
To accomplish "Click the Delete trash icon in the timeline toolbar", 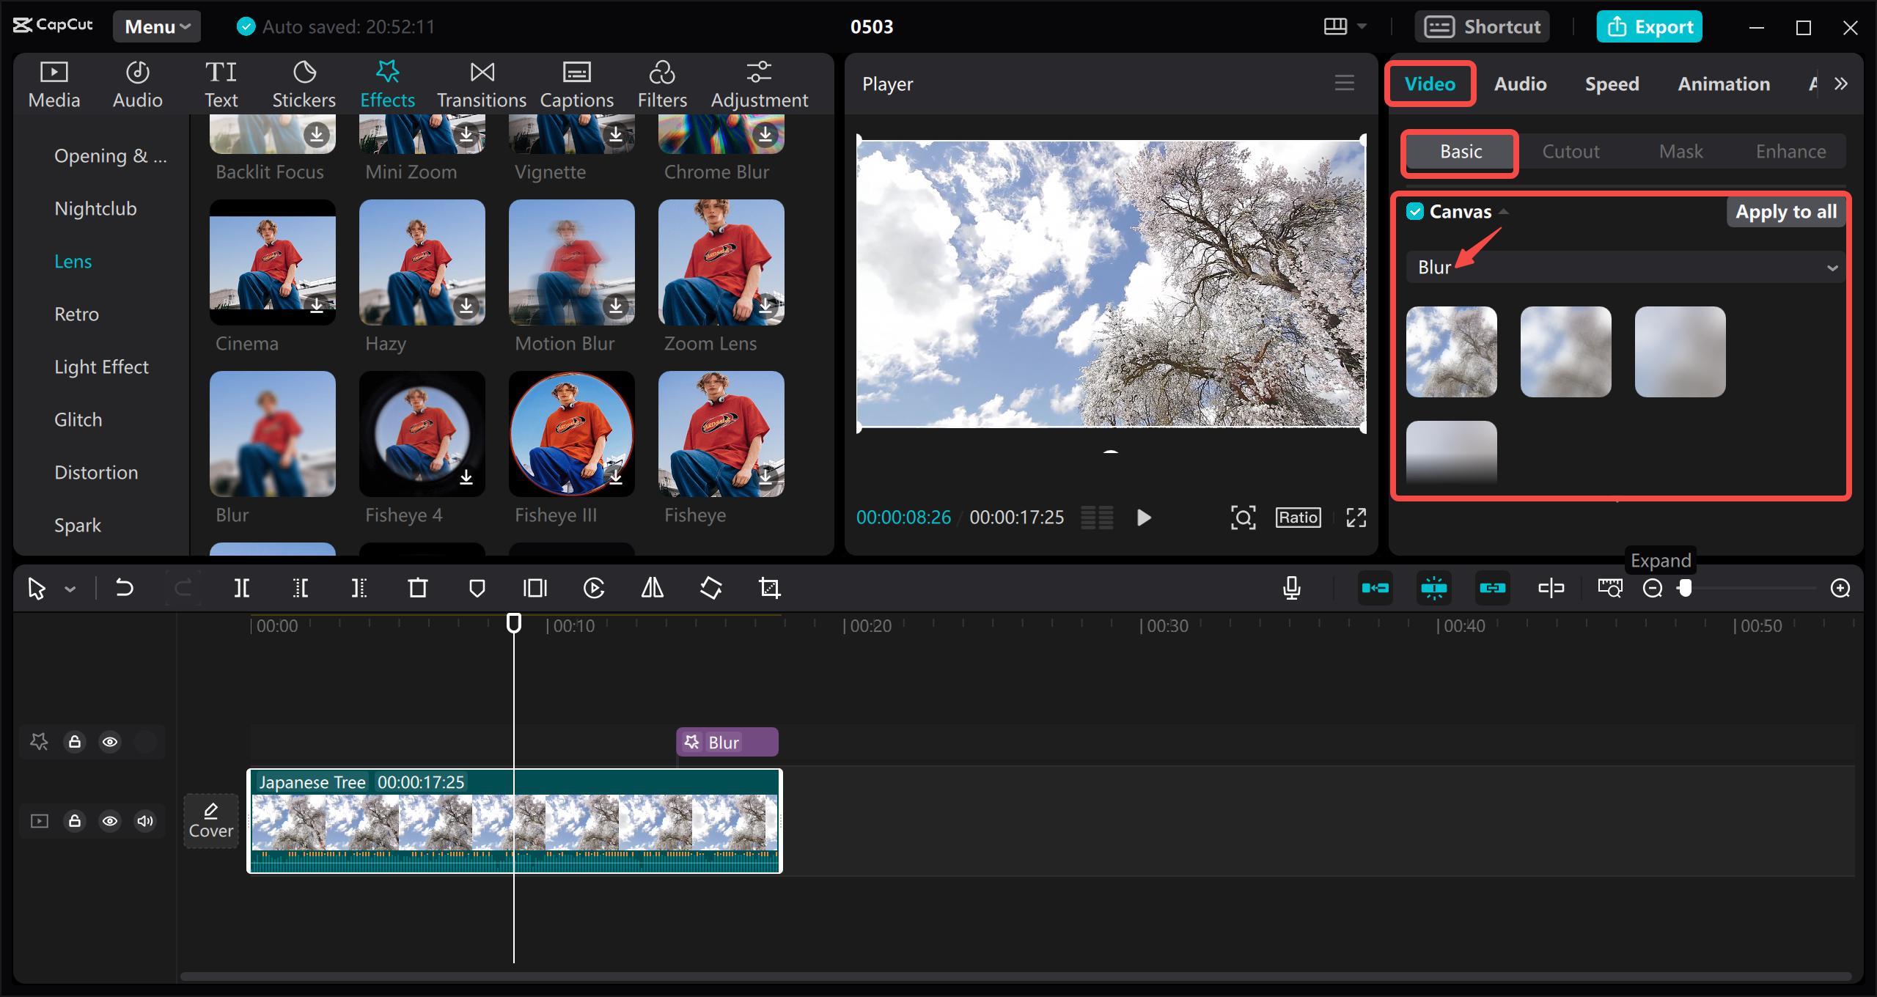I will [418, 588].
